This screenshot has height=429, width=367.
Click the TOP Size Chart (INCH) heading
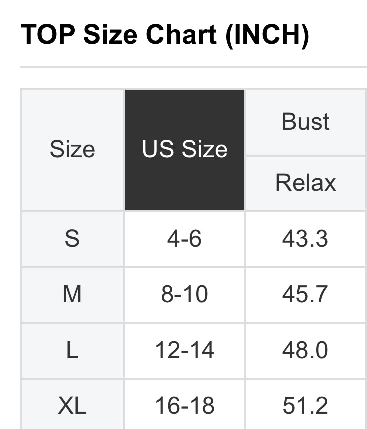coord(165,35)
